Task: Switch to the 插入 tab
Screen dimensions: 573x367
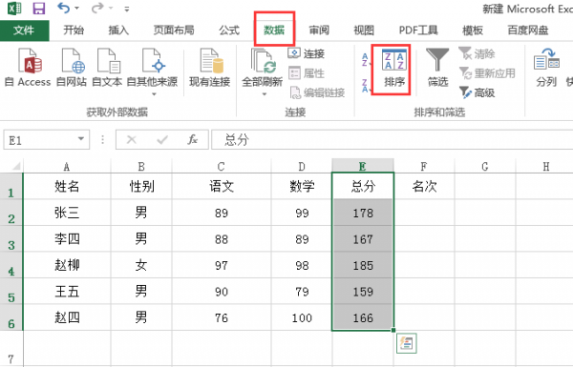Action: pyautogui.click(x=118, y=31)
